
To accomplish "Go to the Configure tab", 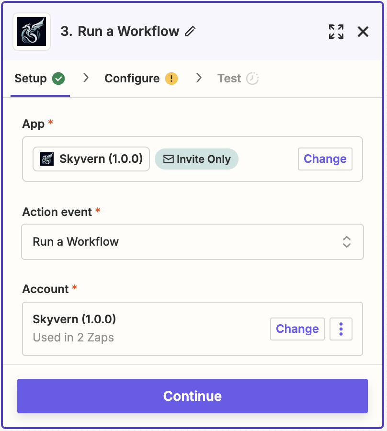I will pyautogui.click(x=132, y=79).
